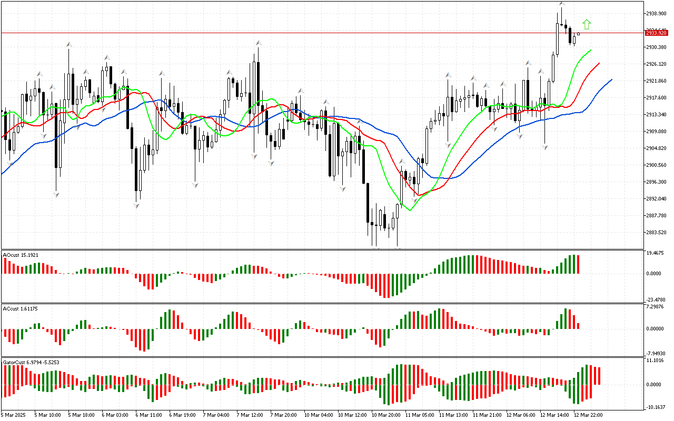
Task: Click the -10.1637 GatorCust scale value
Action: [x=656, y=407]
